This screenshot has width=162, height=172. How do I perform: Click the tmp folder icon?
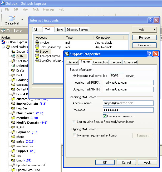coord(13,160)
